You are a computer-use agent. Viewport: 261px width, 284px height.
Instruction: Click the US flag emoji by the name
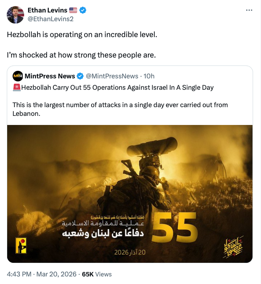(73, 10)
